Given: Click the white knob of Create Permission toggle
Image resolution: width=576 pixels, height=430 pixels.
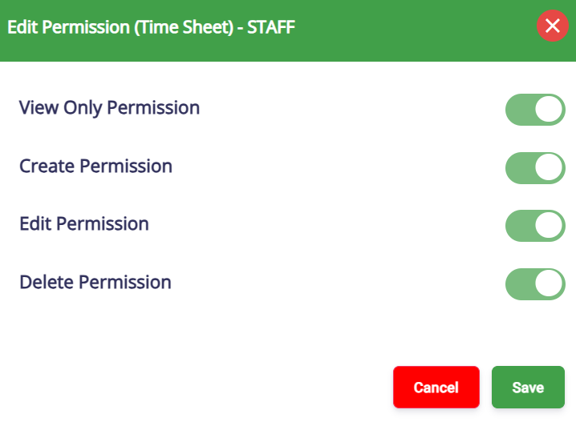Looking at the screenshot, I should [550, 168].
